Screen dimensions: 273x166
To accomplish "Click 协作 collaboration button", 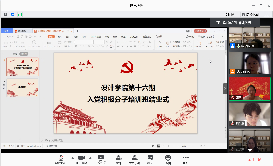I will tap(202, 36).
